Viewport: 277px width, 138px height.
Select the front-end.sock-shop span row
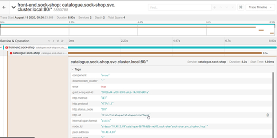click(x=21, y=47)
